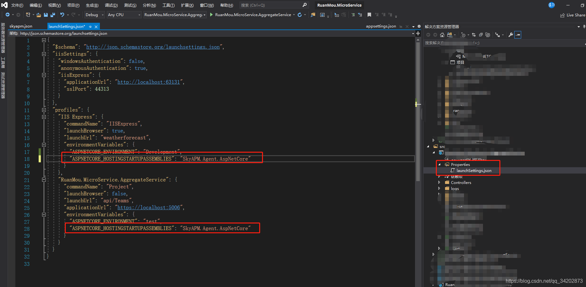Screen dimensions: 586x287
Task: Sync with active document icon
Action: coord(474,35)
